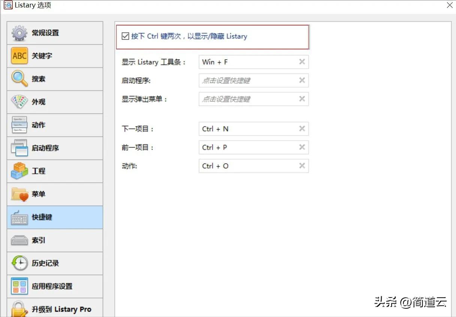Clear the Ctrl + P hotkey
This screenshot has height=317, width=456.
click(302, 147)
